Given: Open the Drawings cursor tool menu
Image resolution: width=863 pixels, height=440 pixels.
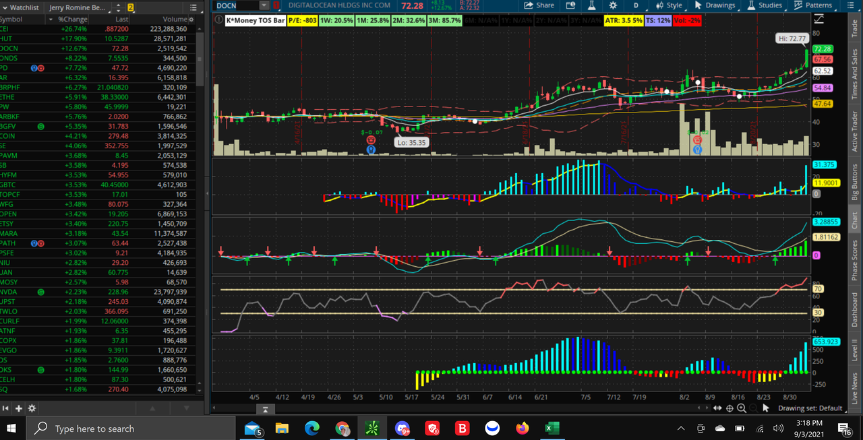Looking at the screenshot, I should tap(715, 5).
